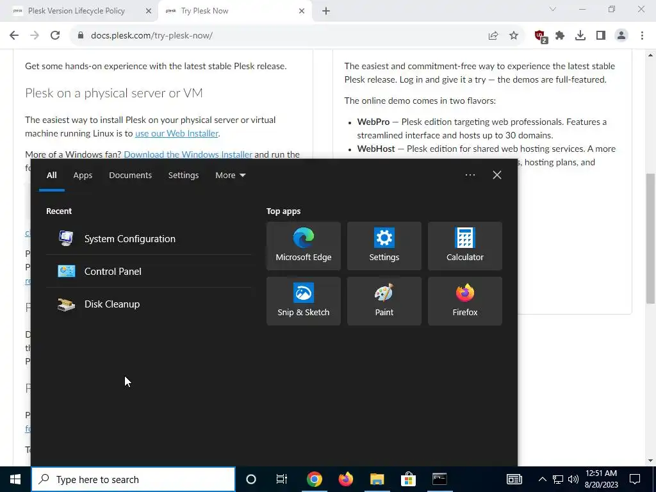Open network status tray icon
Screen dimensions: 656x492
pos(558,479)
